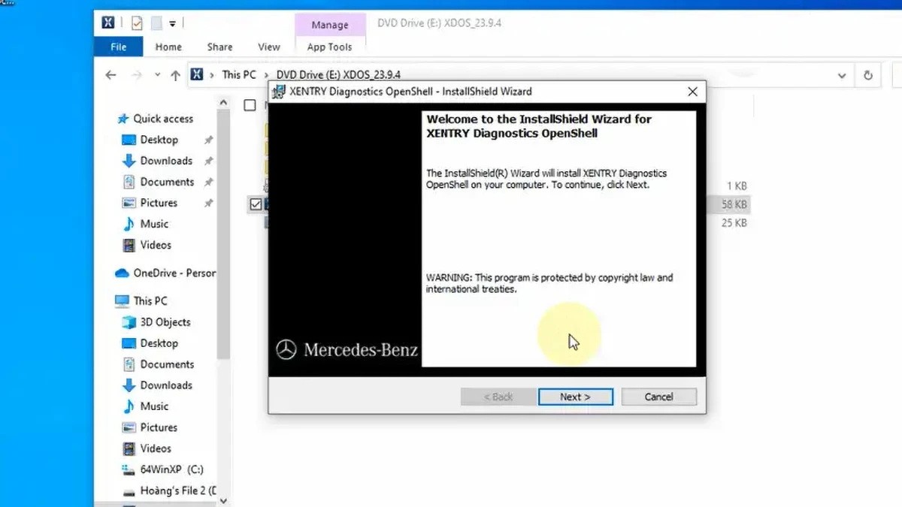Click the Pictures icon under Quick access
Image resolution: width=902 pixels, height=507 pixels.
click(129, 203)
